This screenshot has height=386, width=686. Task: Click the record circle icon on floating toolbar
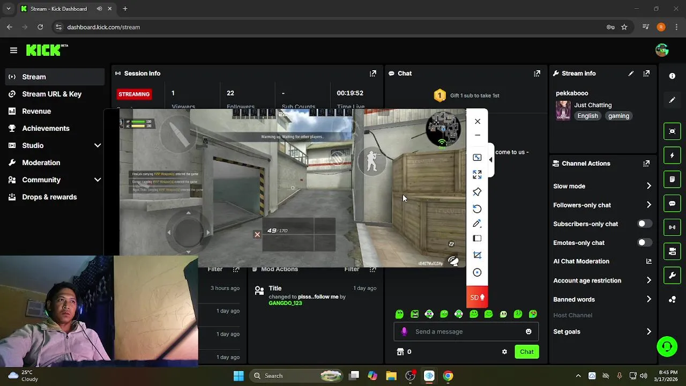[x=477, y=272]
